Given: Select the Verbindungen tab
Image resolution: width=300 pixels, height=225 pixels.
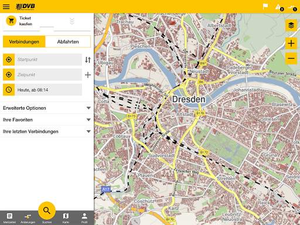Looking at the screenshot, I should tap(24, 42).
